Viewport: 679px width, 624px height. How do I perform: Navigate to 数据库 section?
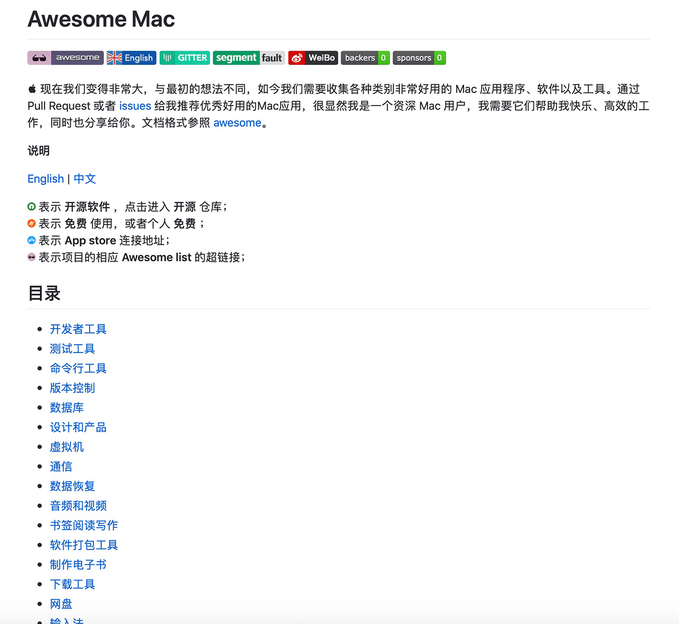(67, 408)
